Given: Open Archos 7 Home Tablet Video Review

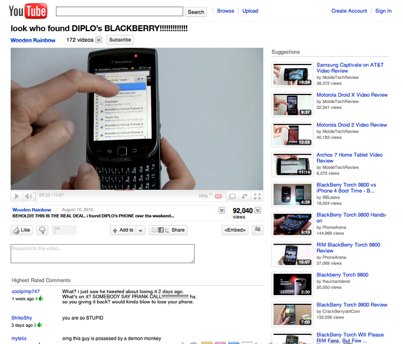Looking at the screenshot, I should (350, 158).
